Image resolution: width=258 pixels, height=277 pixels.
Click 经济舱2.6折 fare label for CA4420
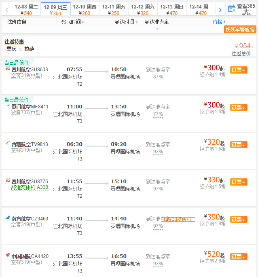[213, 261]
